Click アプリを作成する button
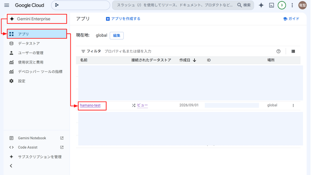The height and width of the screenshot is (175, 313). [x=123, y=19]
